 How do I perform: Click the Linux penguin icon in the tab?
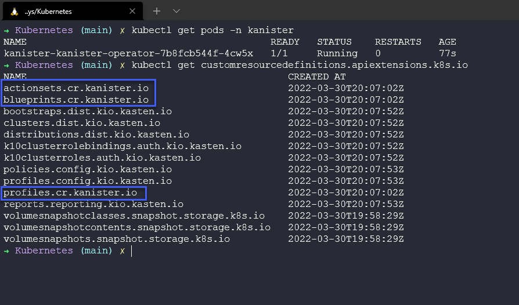pyautogui.click(x=14, y=11)
